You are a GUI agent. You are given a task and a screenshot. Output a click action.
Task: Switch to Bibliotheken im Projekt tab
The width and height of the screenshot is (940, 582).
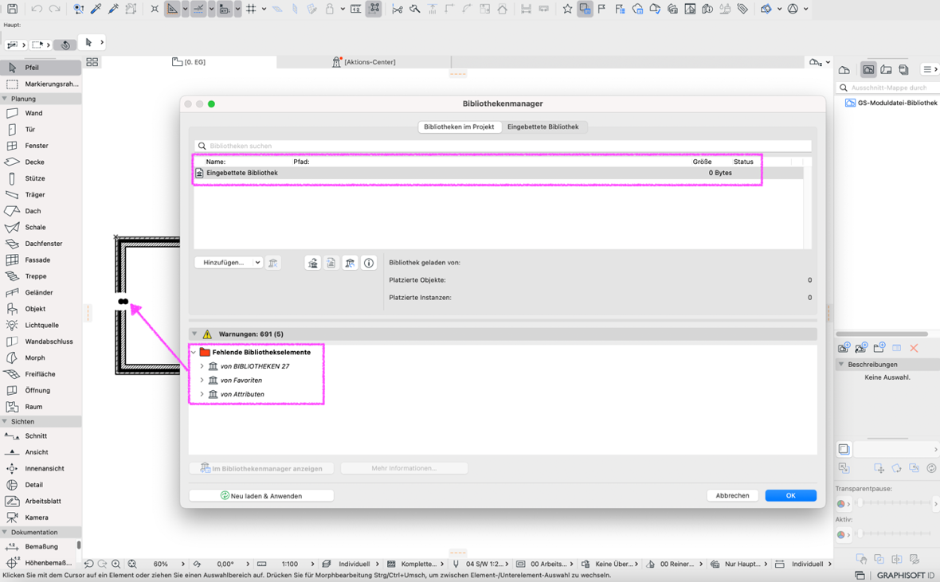point(459,127)
